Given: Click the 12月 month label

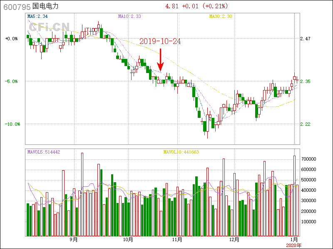Looking at the screenshot, I should pos(234,240).
